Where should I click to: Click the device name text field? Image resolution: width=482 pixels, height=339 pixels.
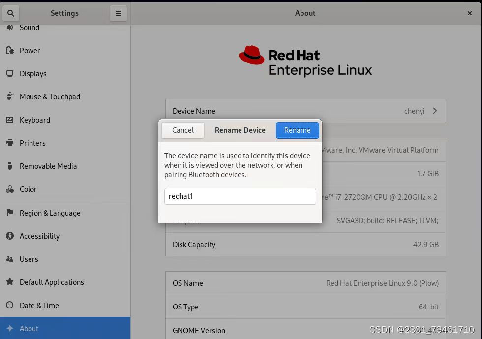240,196
